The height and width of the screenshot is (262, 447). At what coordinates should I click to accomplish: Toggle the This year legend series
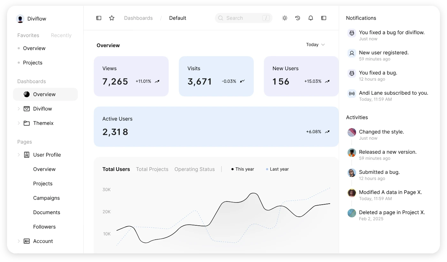(x=243, y=169)
